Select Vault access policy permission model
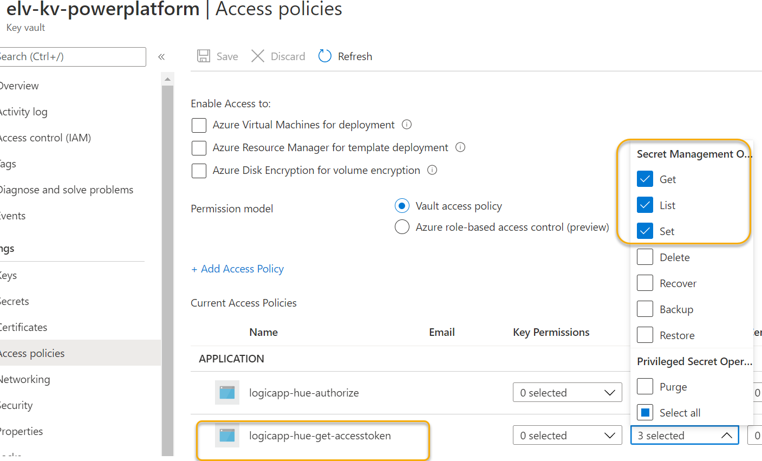Image resolution: width=762 pixels, height=461 pixels. pos(402,206)
